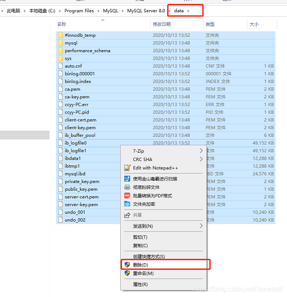Screen dimensions: 287x297
Task: Select the server-cert.pem file name
Action: pos(82,197)
